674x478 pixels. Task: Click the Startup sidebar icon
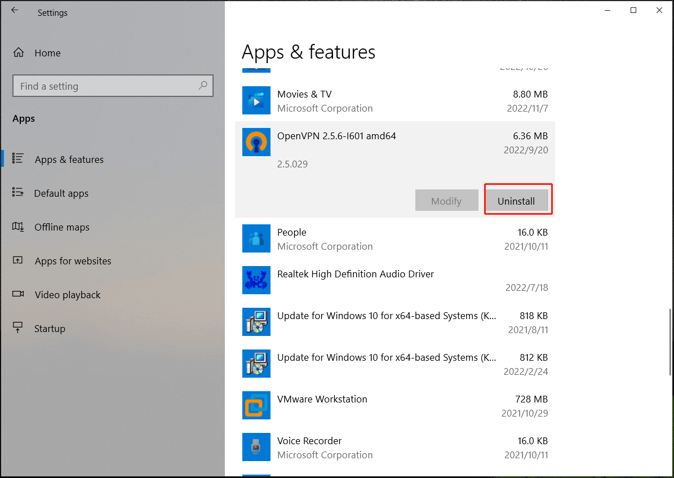pos(17,327)
